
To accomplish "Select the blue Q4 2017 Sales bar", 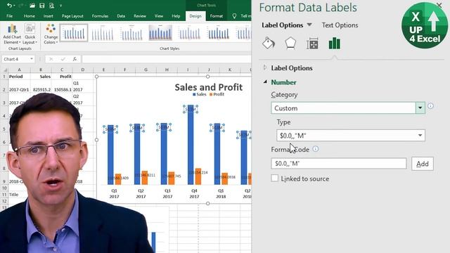I will (191, 145).
